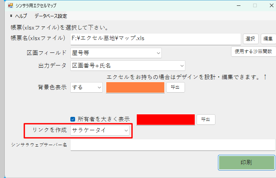Click the small arrow icon before ヘルプ
Viewport: 276px width, 178px height.
coord(11,16)
